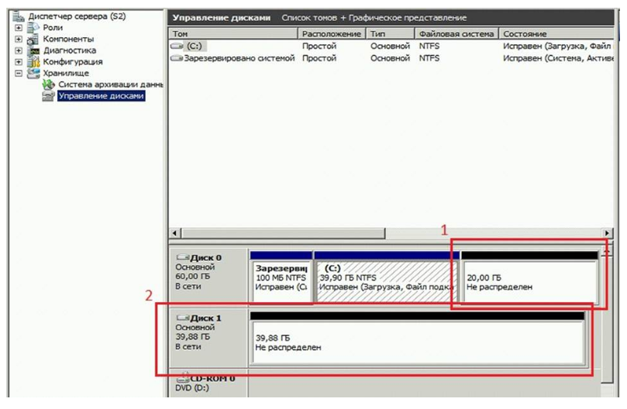Screen dimensions: 627x409
Task: Sort volumes by File System column header
Action: [456, 34]
